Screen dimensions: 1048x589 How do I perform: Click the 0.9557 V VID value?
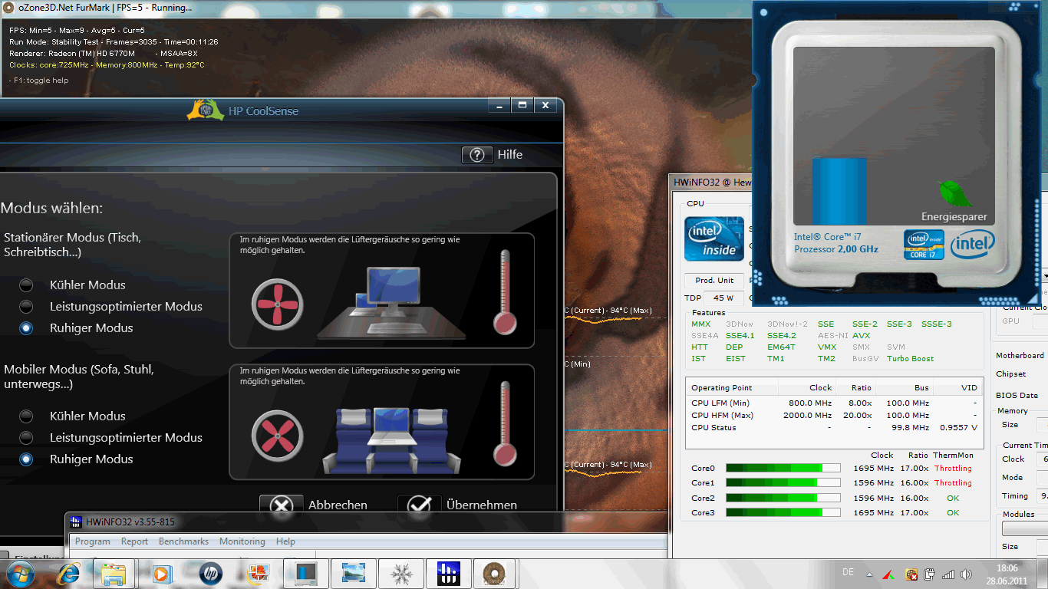[x=959, y=428]
